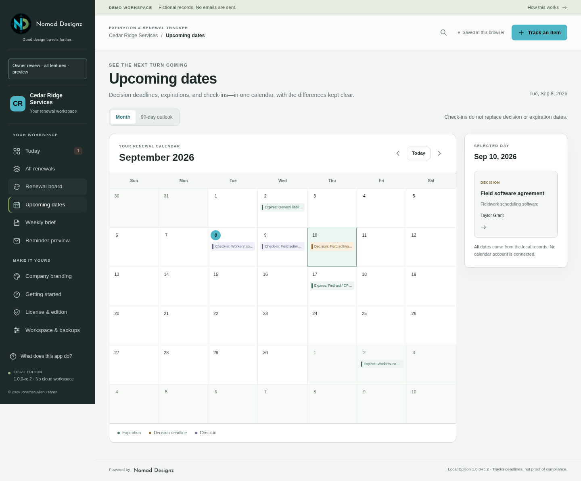Open the Expires: First aid / CPR event on Sep 17
Screen dimensions: 581x481
[x=332, y=286]
